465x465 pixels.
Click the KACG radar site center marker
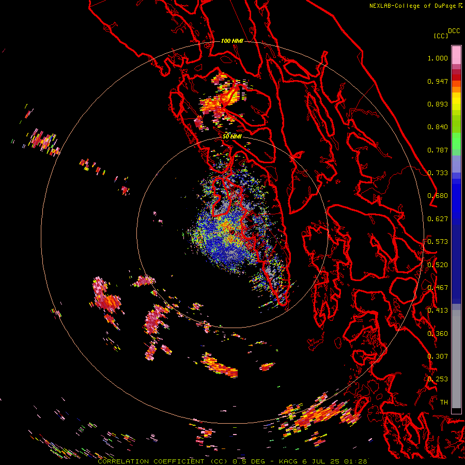pos(232,232)
